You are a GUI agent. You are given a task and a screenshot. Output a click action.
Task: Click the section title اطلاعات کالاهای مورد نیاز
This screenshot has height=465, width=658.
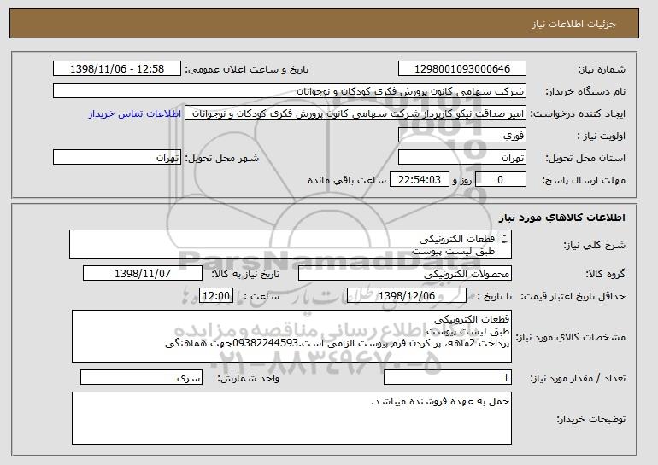tap(562, 218)
